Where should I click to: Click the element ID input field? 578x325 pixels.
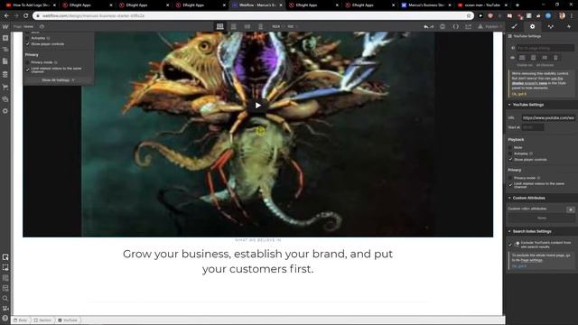[545, 48]
